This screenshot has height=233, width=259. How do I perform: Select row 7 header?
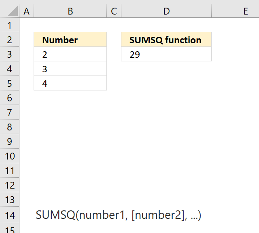click(x=9, y=112)
